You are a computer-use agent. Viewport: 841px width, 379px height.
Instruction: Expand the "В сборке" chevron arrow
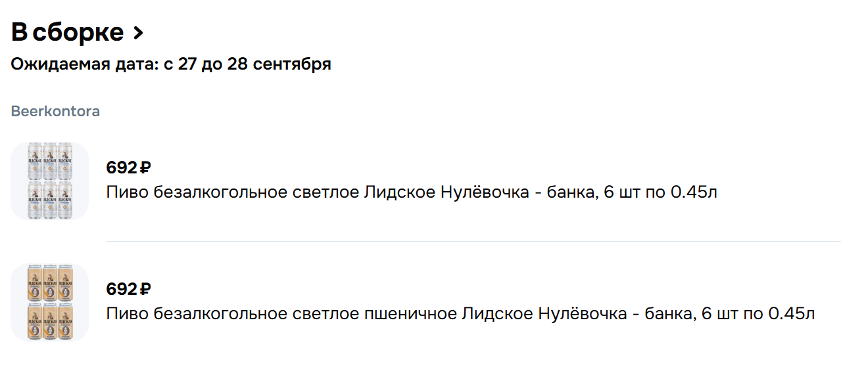[138, 32]
